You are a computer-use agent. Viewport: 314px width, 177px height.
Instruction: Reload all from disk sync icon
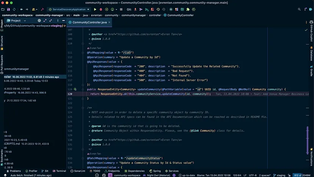(x=14, y=9)
